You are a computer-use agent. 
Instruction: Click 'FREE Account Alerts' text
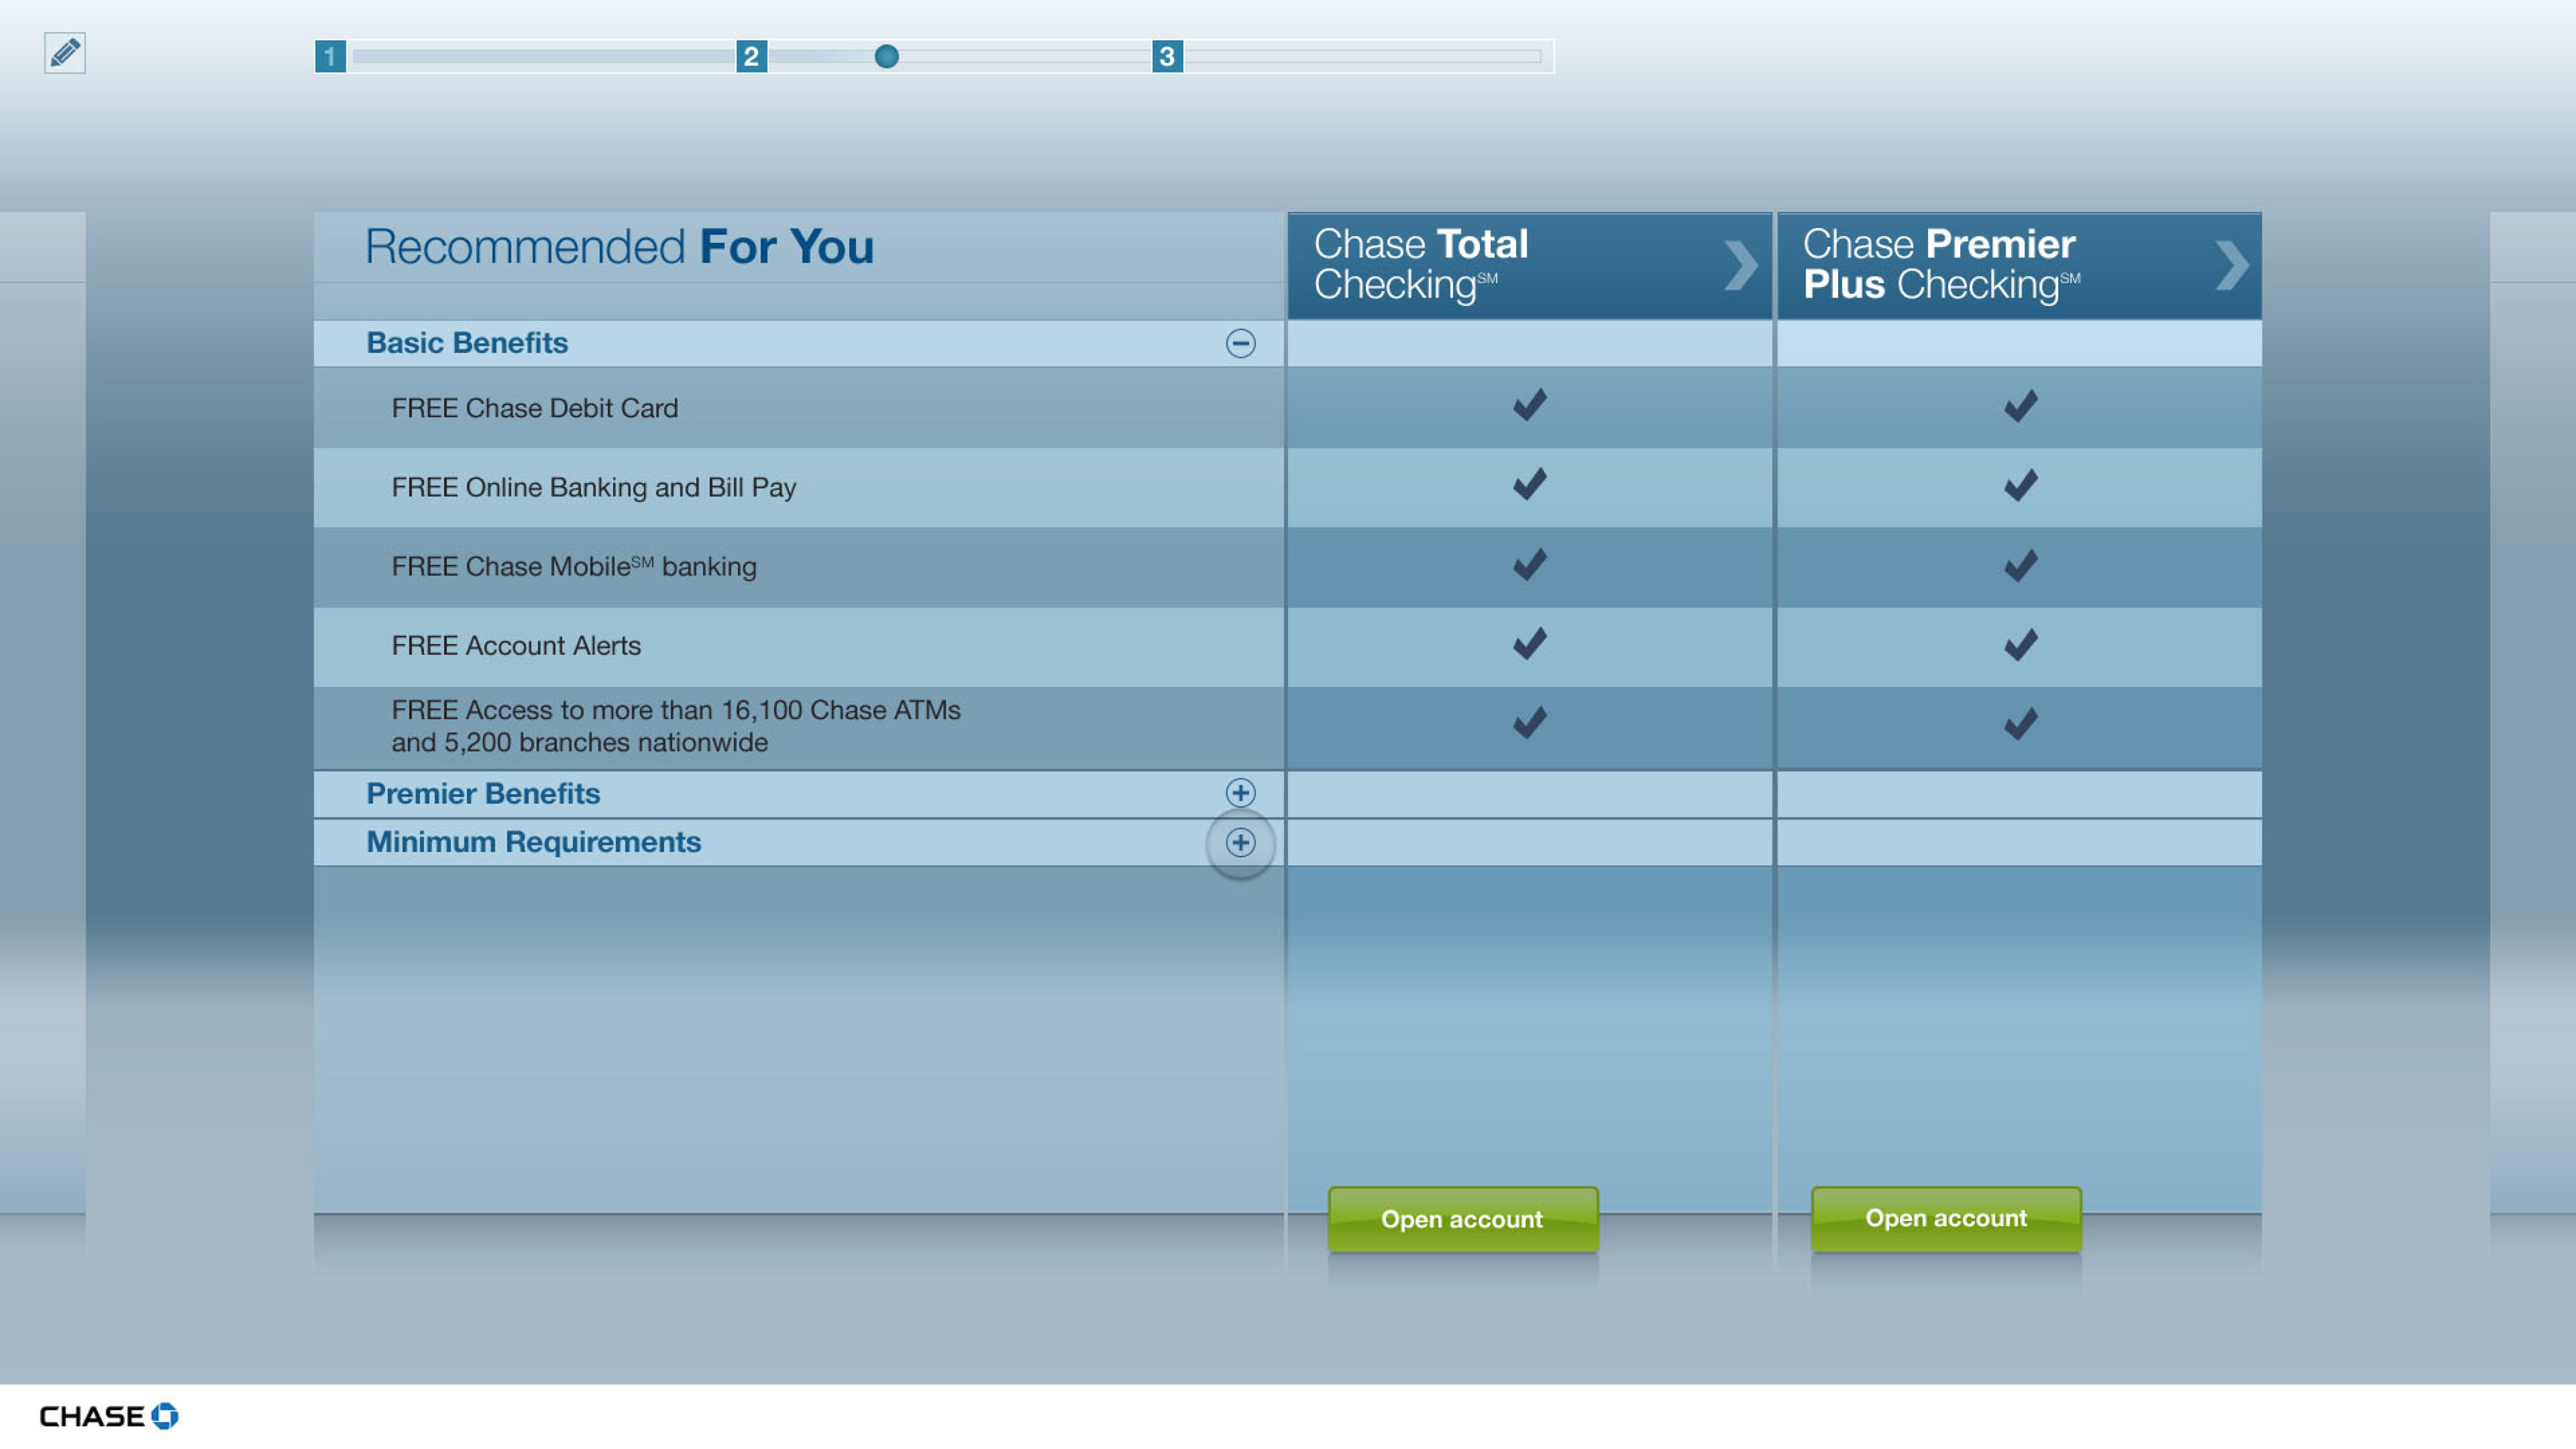[516, 646]
